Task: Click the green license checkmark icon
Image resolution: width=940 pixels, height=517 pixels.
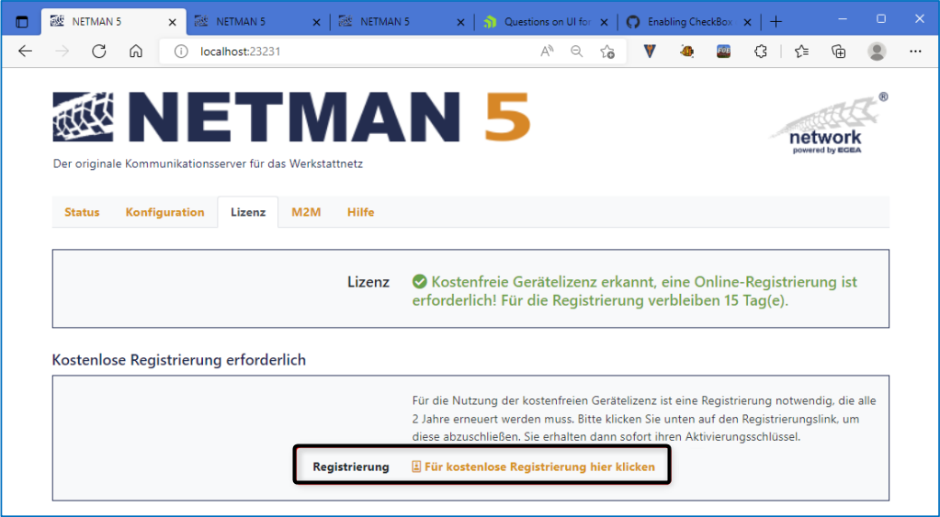Action: pos(420,282)
